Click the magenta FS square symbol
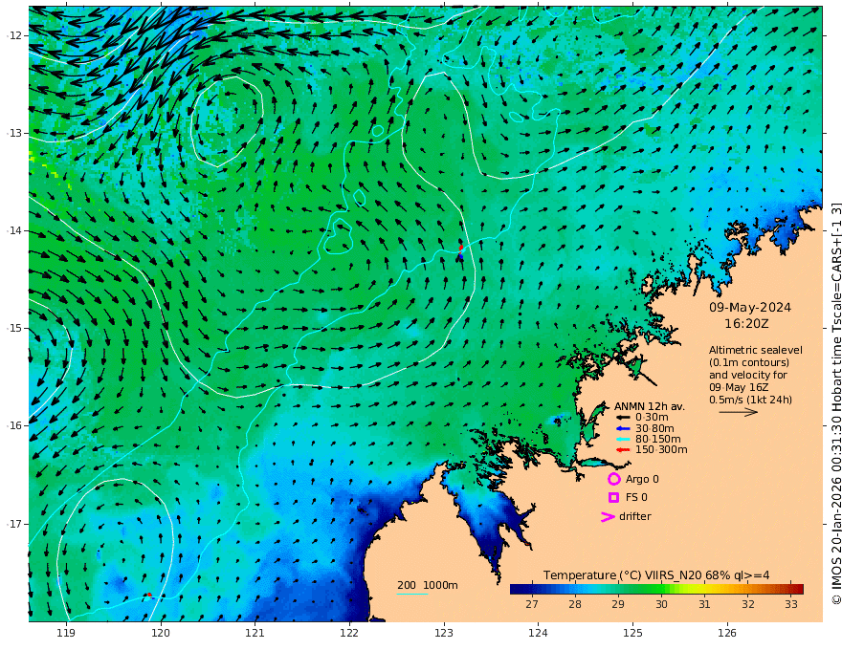 [613, 498]
